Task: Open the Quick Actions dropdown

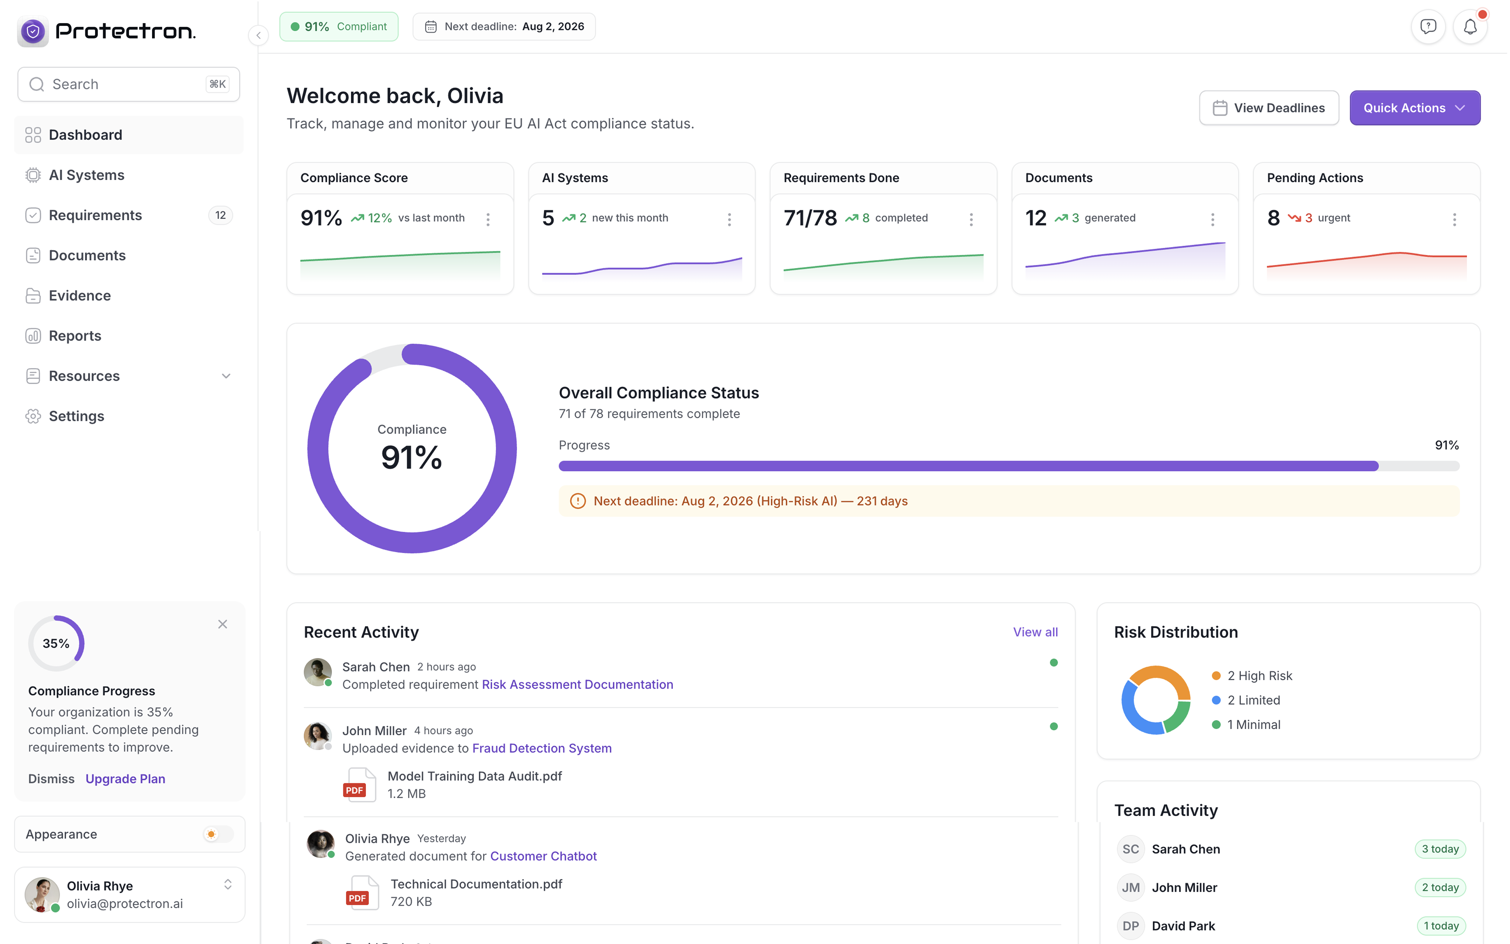Action: tap(1415, 107)
